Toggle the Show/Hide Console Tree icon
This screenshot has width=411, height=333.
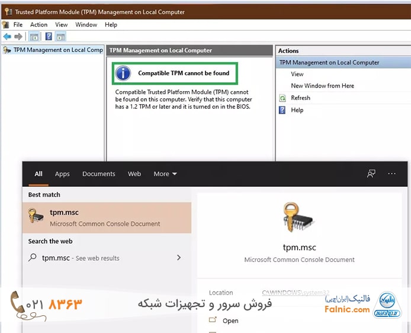pyautogui.click(x=34, y=37)
